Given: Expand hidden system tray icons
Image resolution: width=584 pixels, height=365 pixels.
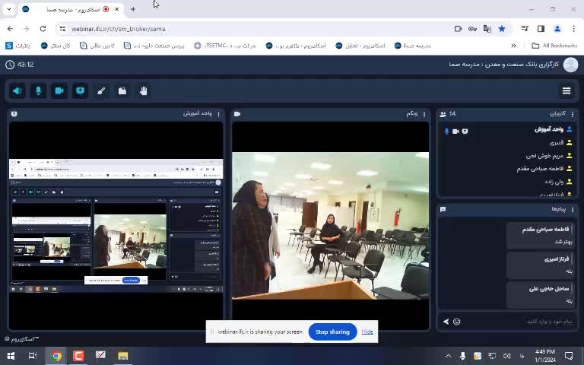Looking at the screenshot, I should pos(449,356).
